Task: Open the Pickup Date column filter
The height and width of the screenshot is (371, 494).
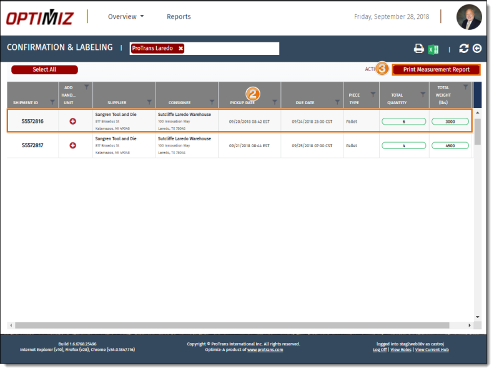Action: 274,102
